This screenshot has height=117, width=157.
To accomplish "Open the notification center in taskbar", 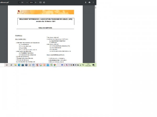I will coord(94,65).
